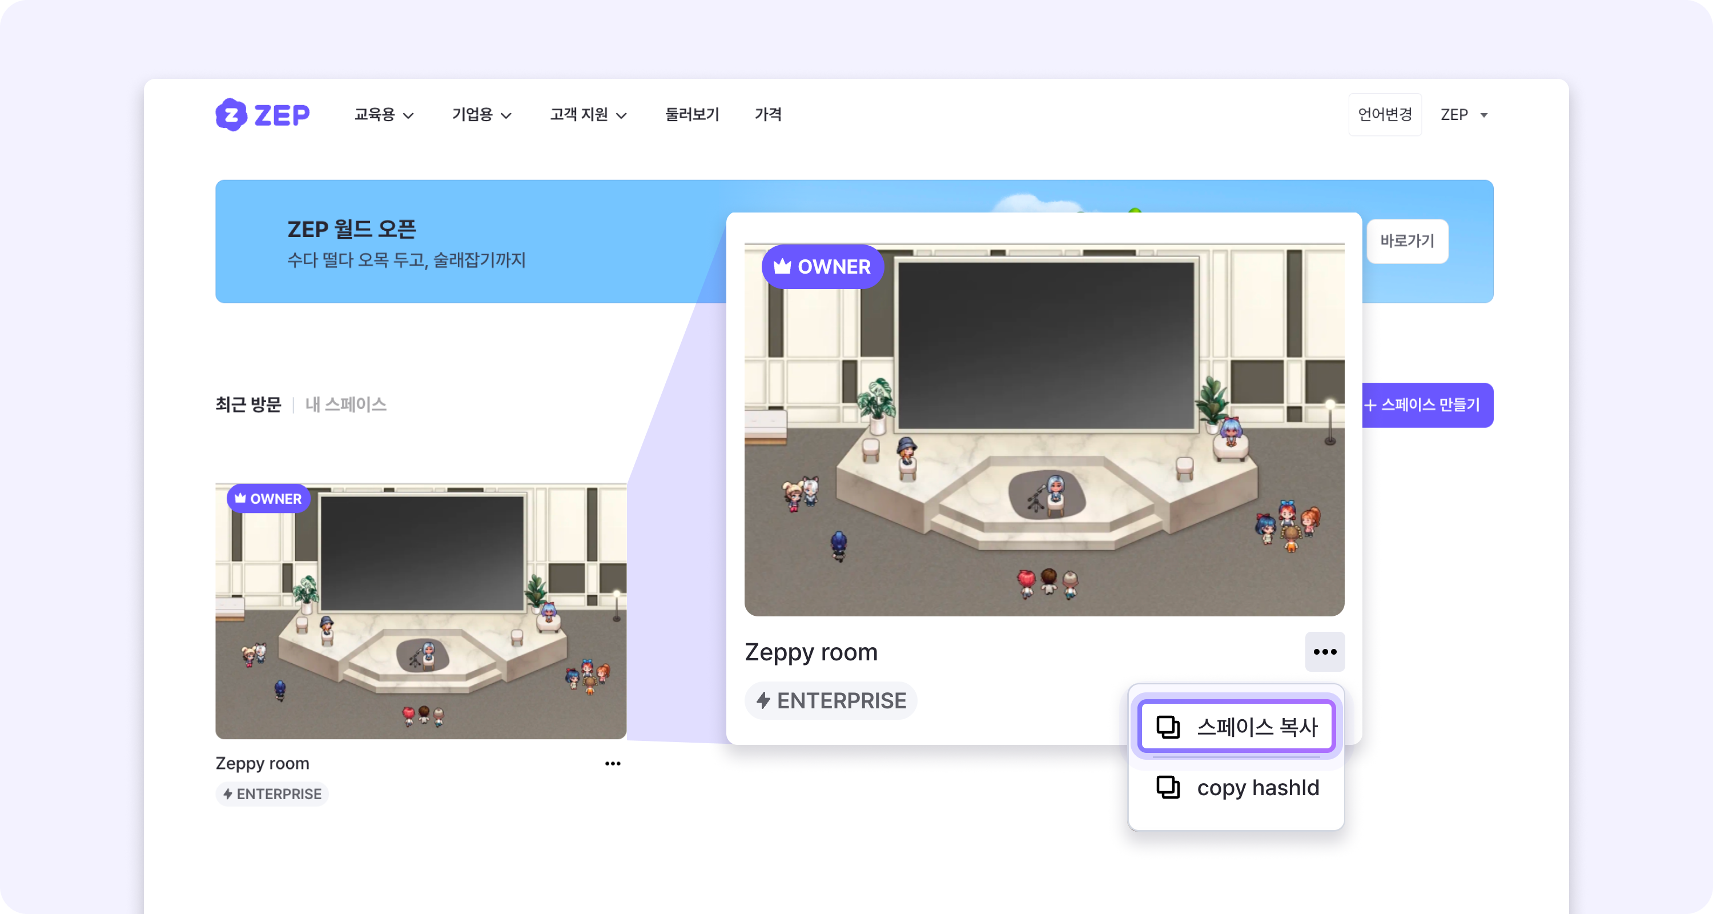Click the 언어변경 language button

1385,114
